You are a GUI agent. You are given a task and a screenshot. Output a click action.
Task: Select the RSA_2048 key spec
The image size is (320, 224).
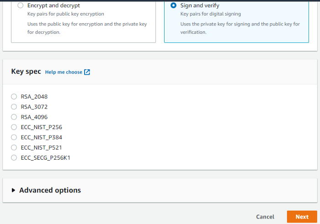14,97
